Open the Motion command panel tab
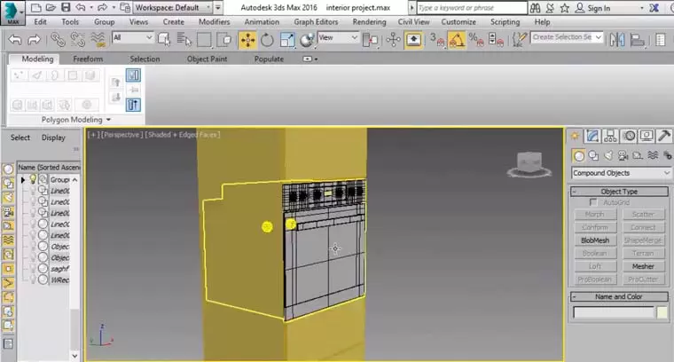 [x=629, y=136]
